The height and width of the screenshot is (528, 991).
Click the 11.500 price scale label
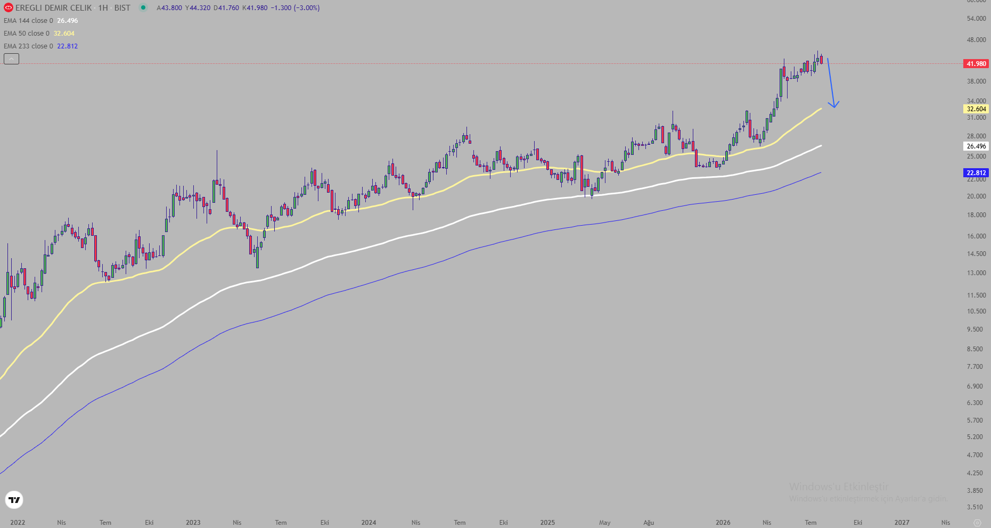pos(977,295)
